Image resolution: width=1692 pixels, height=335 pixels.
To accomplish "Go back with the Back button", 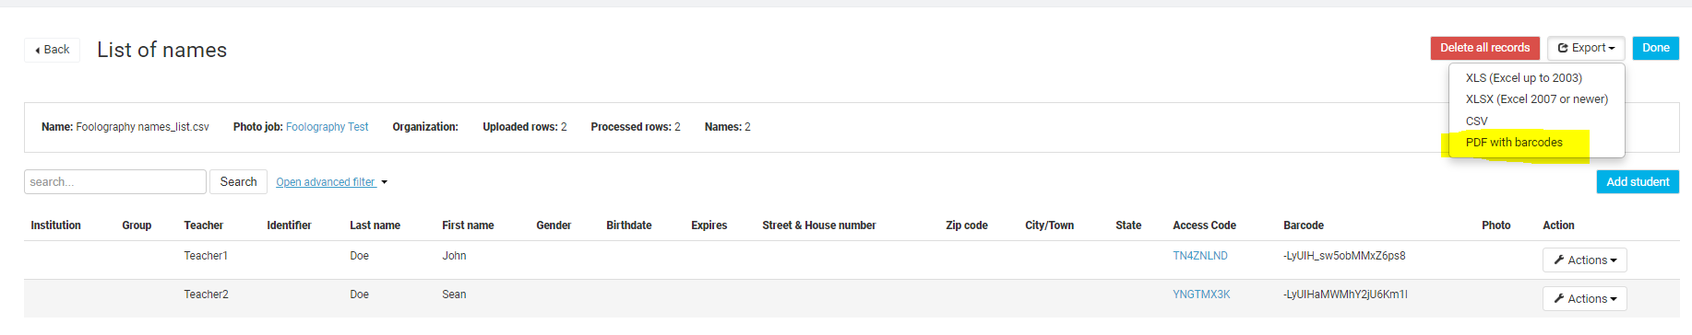I will click(52, 50).
